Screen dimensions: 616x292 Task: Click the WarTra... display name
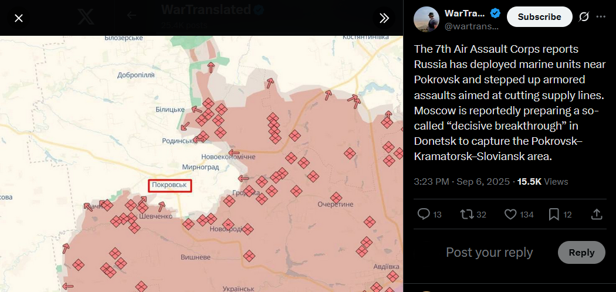pos(465,13)
